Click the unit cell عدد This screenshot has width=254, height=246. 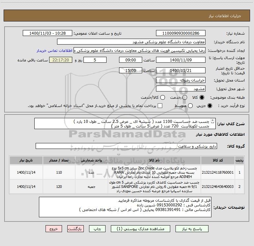point(91,172)
